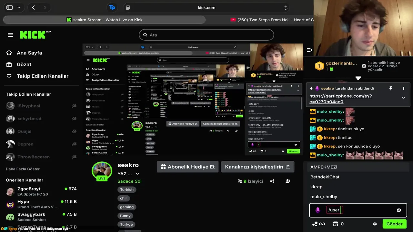Click the offline icon beside ISisyphosI
The width and height of the screenshot is (413, 232).
click(x=74, y=106)
